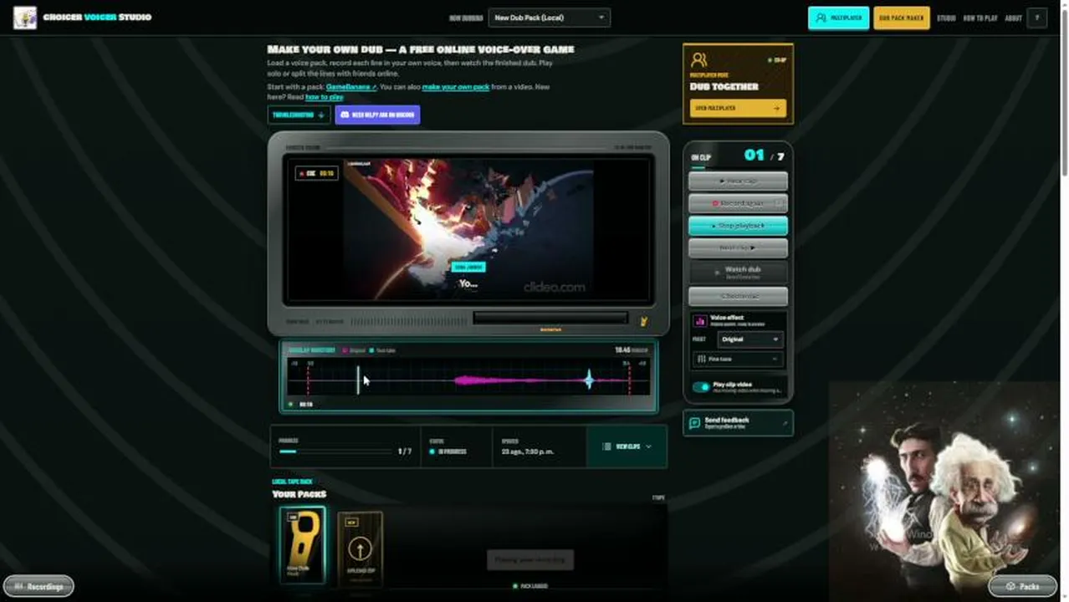The height and width of the screenshot is (602, 1069).
Task: Click the Hear clip button
Action: pyautogui.click(x=738, y=181)
